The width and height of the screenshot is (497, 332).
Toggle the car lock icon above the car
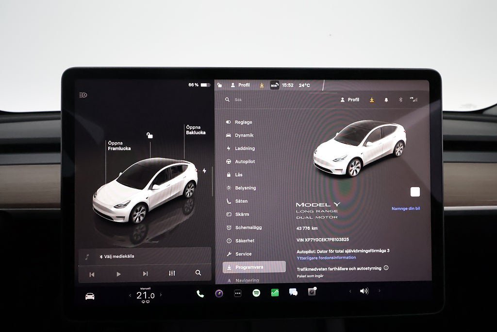[x=149, y=136]
